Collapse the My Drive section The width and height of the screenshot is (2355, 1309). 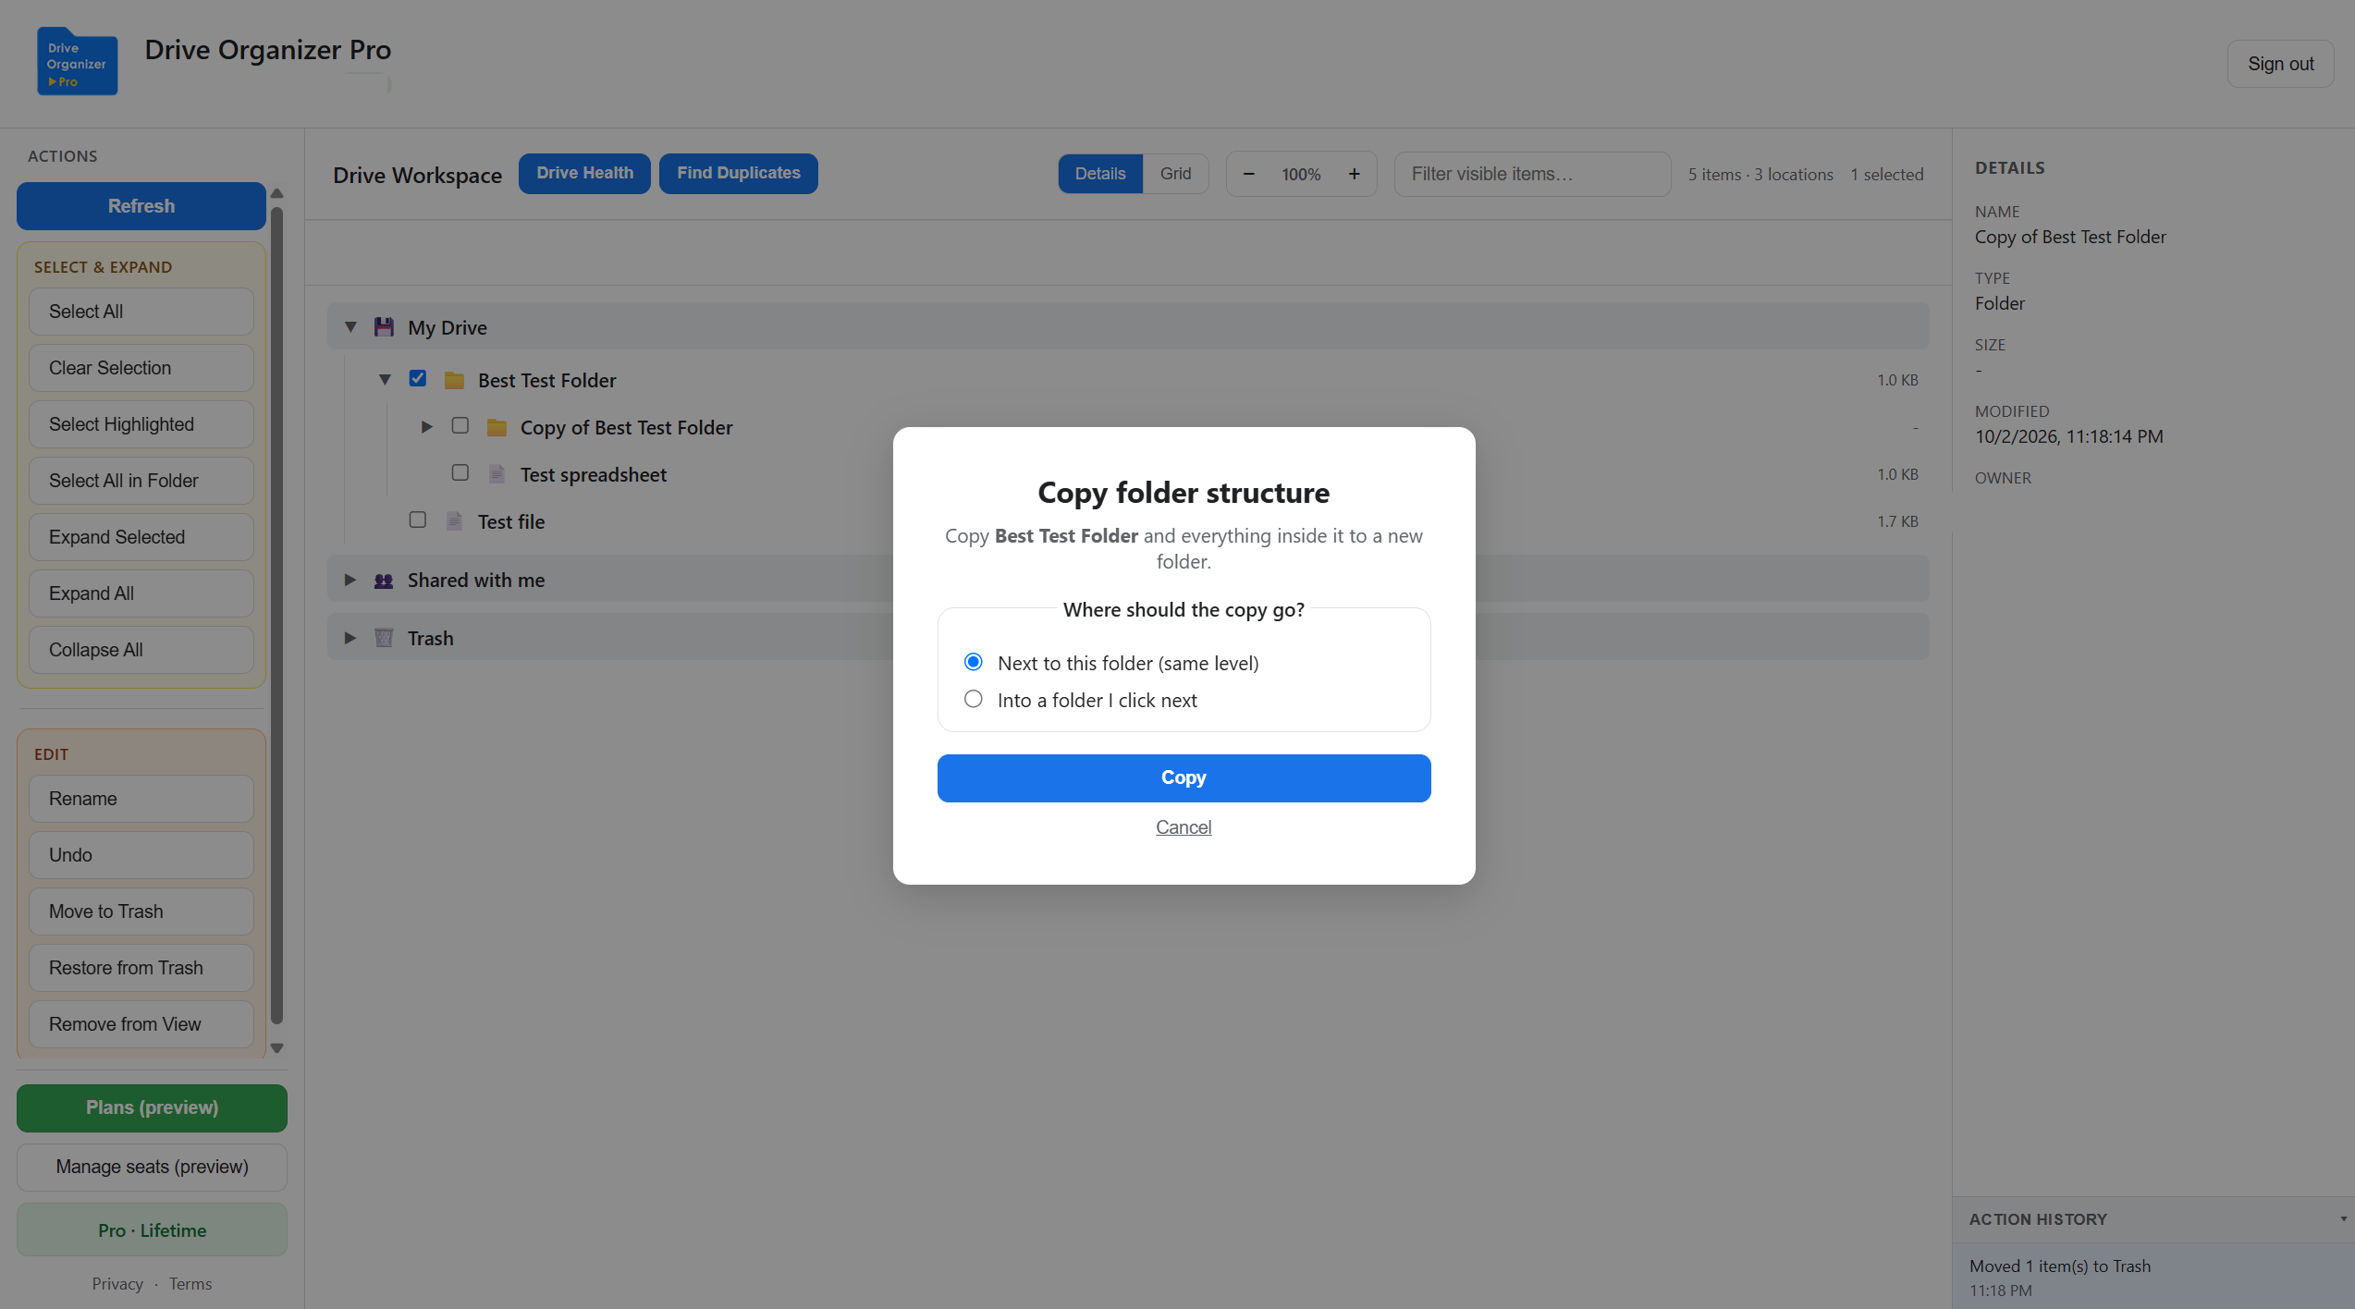point(350,326)
